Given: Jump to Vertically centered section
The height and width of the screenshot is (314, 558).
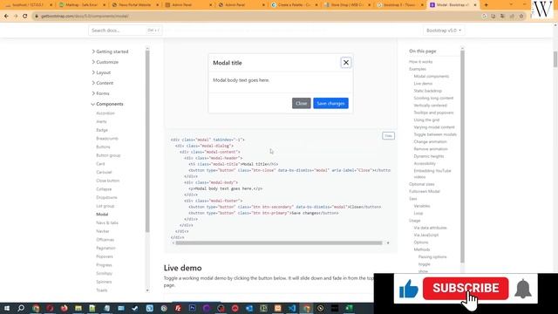Looking at the screenshot, I should click(x=430, y=106).
